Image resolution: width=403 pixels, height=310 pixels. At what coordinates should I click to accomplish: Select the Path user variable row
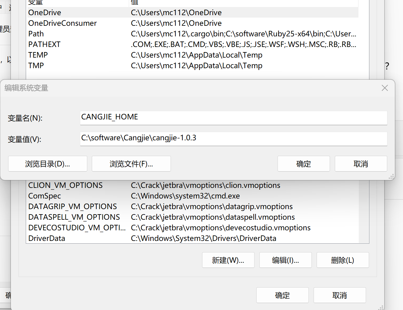tap(192, 34)
